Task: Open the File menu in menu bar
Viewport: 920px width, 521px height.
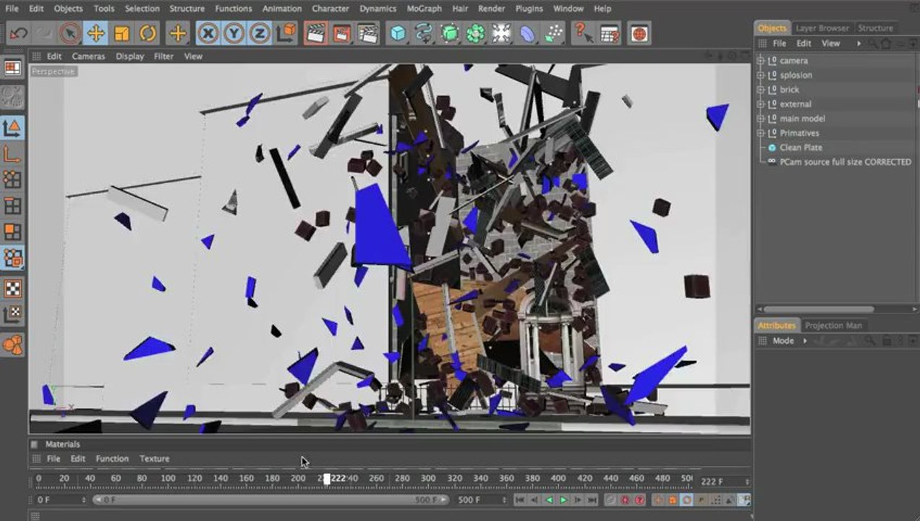Action: [x=12, y=9]
